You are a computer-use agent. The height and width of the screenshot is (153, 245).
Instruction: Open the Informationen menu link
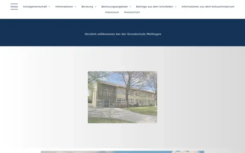pos(64,7)
